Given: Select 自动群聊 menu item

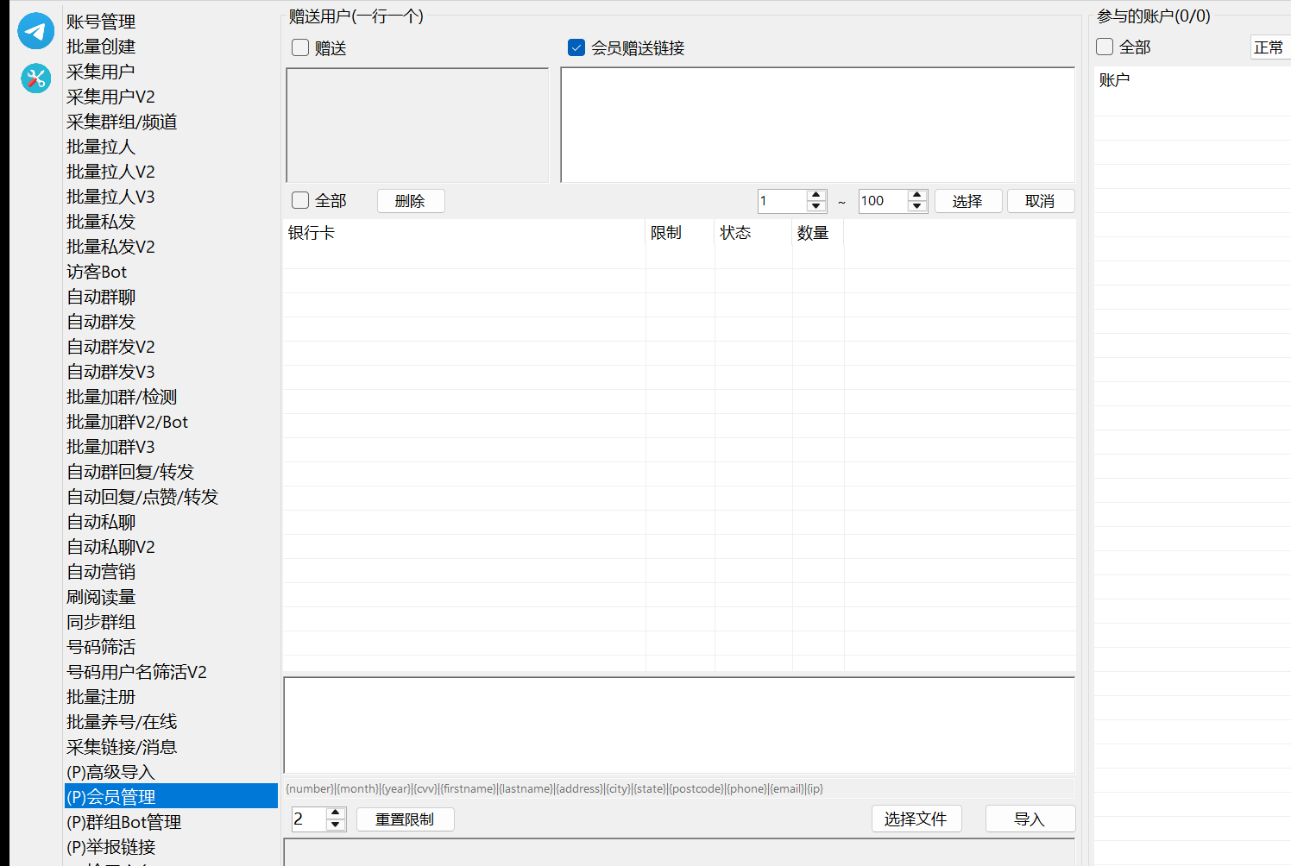Looking at the screenshot, I should 101,297.
